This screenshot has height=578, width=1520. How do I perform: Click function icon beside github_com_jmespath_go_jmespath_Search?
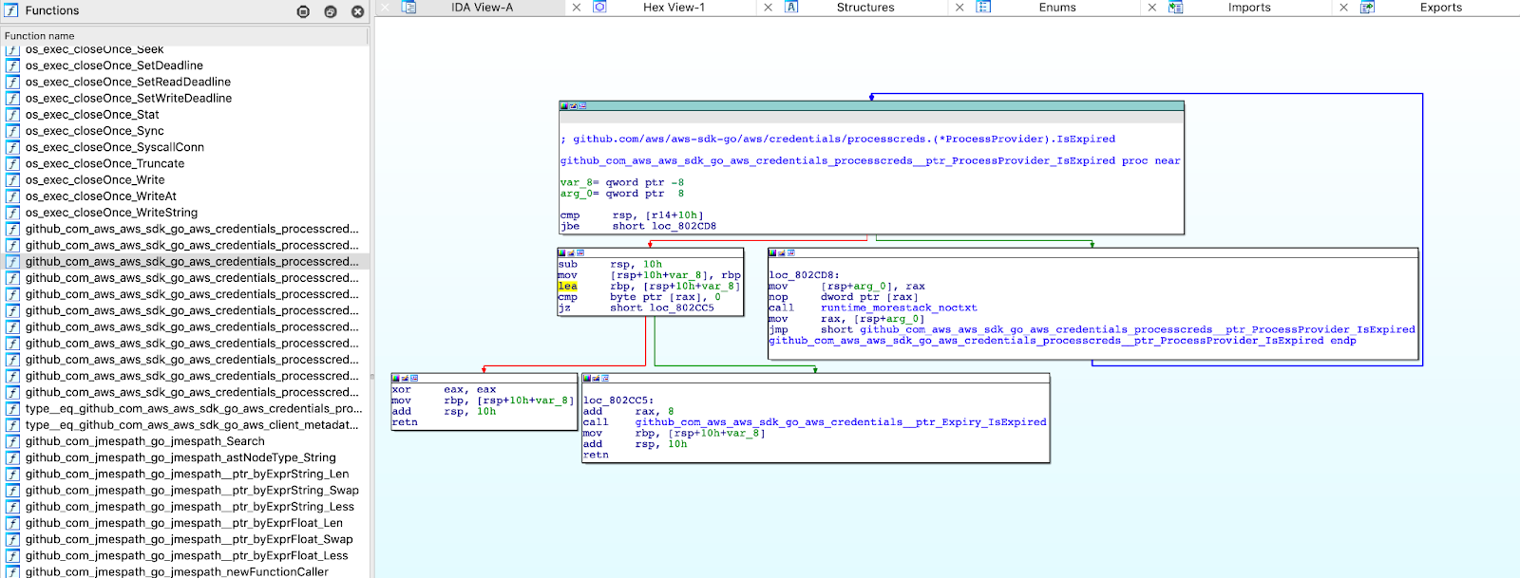pyautogui.click(x=13, y=441)
